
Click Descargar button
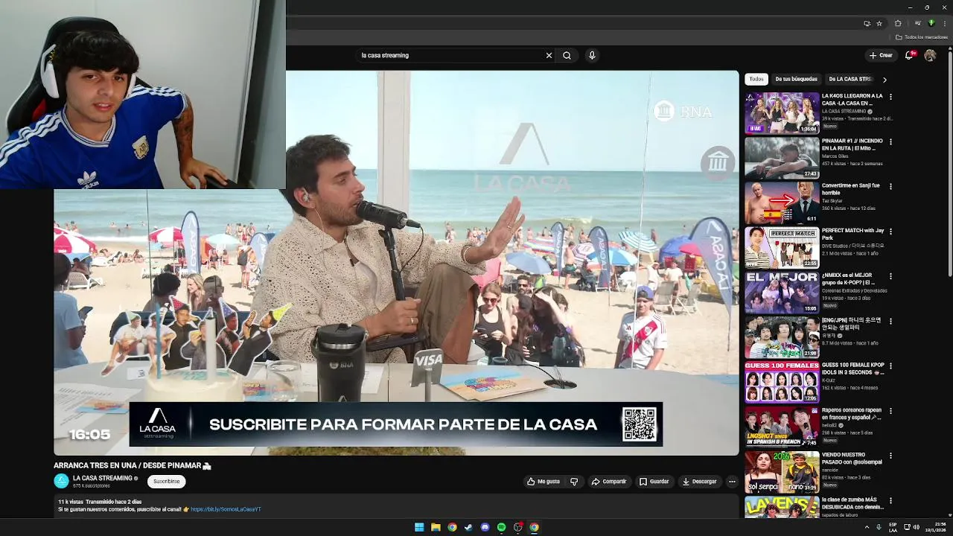(x=700, y=482)
